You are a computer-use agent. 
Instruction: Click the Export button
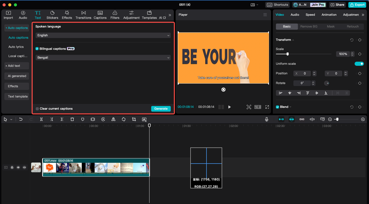pos(357,5)
